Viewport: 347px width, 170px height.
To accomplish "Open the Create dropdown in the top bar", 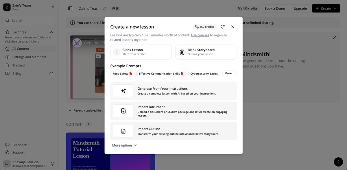I will coord(326,8).
